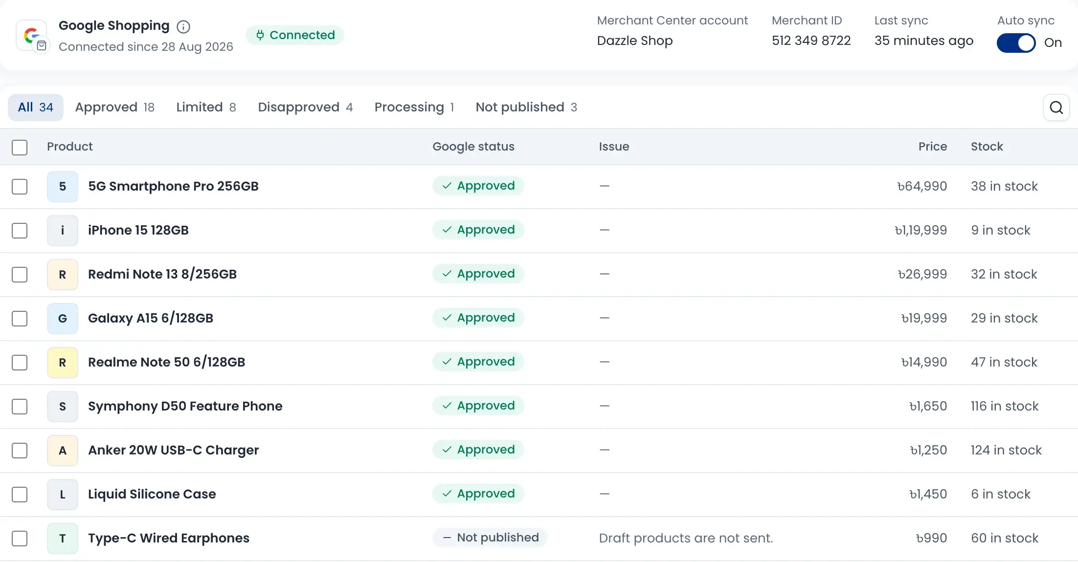Click the Google status column header
Screen dimensions: 1078x562
[473, 147]
